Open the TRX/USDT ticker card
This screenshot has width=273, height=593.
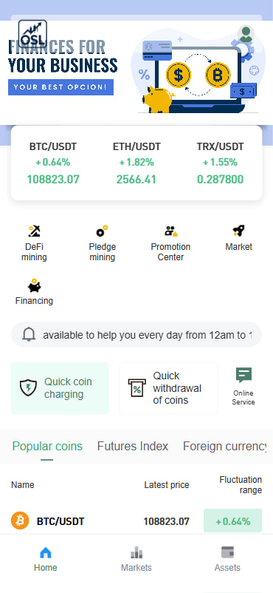(x=220, y=163)
